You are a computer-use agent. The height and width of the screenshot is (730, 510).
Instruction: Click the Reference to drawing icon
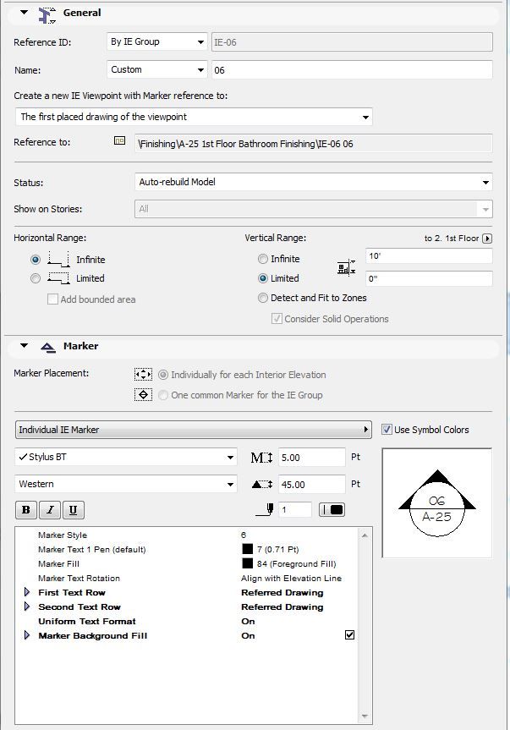click(119, 140)
